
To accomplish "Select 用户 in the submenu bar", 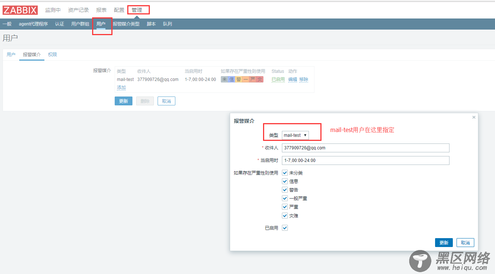I will [x=101, y=24].
